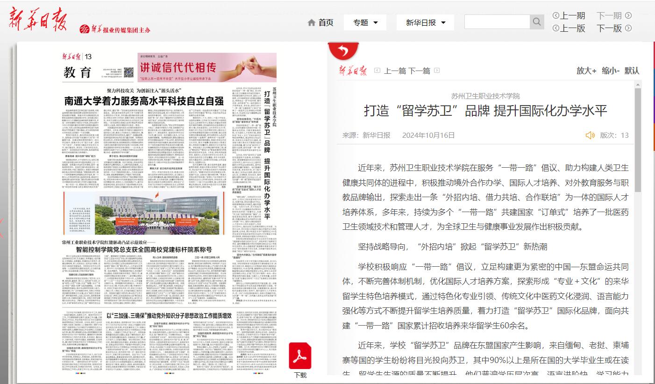Screen dimensions: 655x384
Task: Click the circled arrow icon beside 下一期
Action: 628,15
